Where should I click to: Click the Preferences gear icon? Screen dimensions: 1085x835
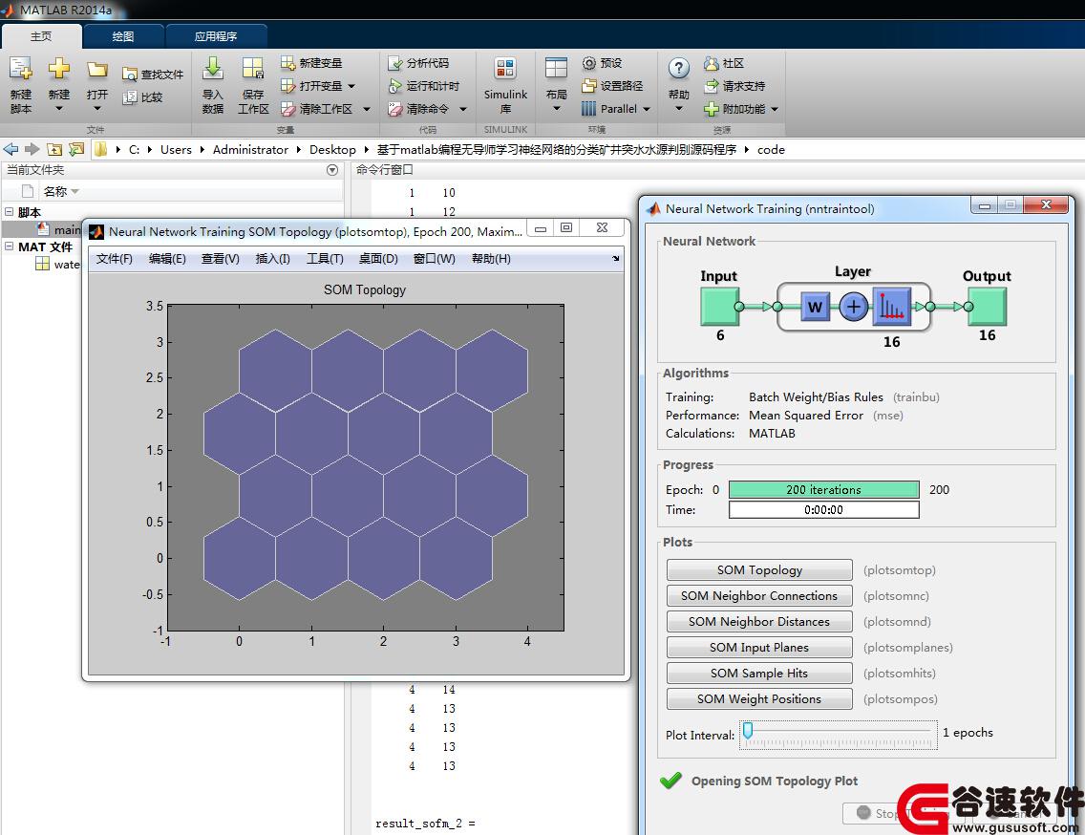[589, 63]
